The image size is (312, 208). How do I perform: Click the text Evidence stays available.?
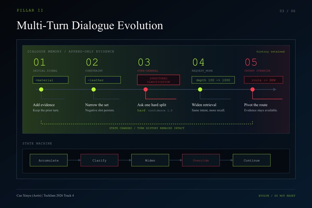[x=261, y=110]
